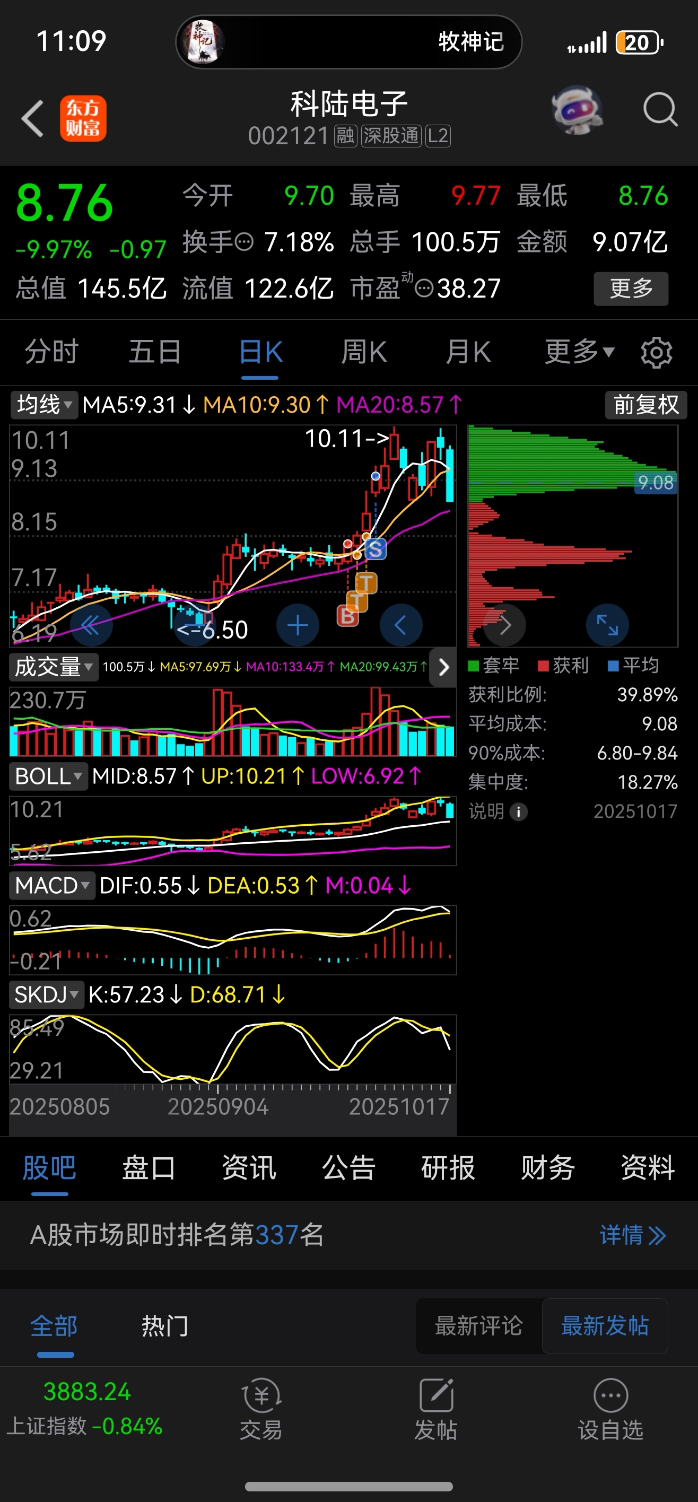
Task: Tap the 换手 turnover emoji icon
Action: 245,241
